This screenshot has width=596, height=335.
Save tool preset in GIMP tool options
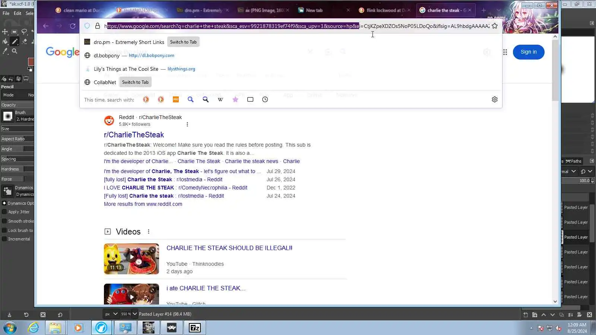9,315
